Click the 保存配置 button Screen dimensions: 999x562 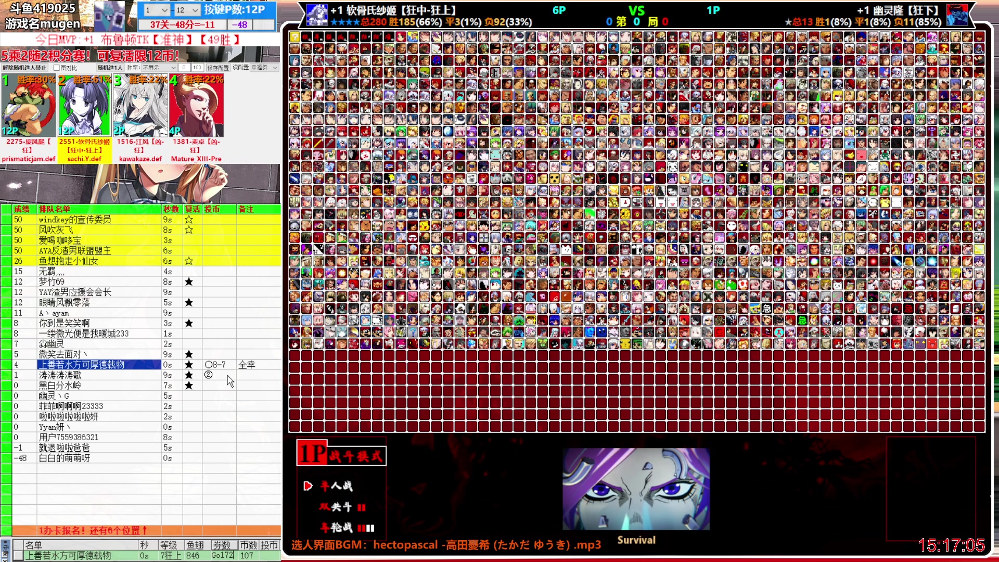click(x=218, y=68)
